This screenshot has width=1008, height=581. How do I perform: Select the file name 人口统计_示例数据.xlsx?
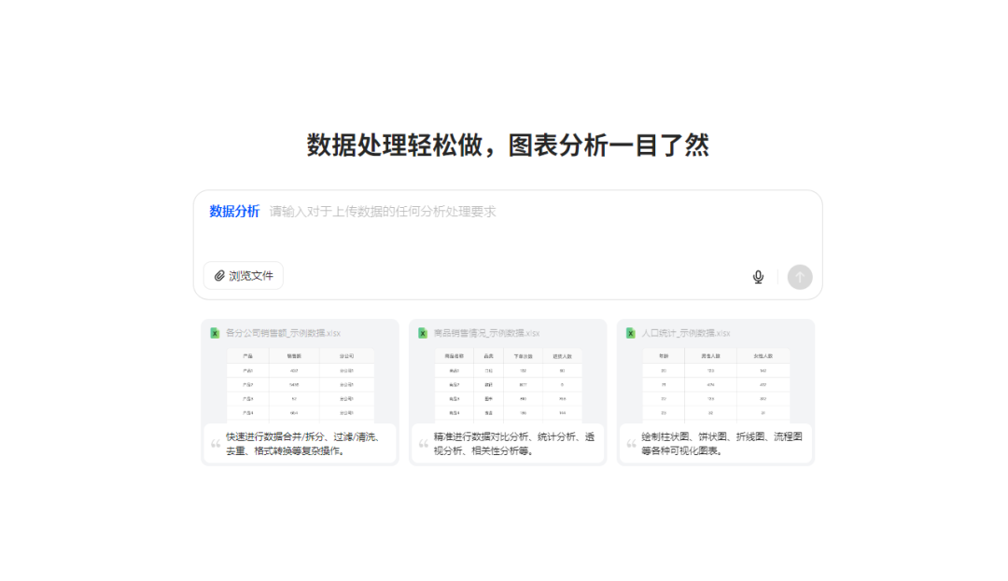(686, 333)
